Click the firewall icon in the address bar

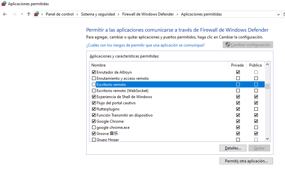pos(37,14)
